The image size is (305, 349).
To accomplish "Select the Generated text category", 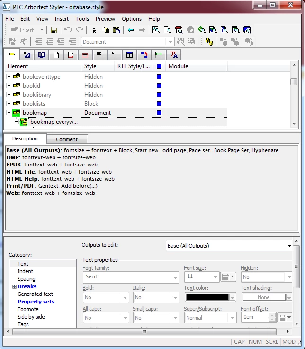I will (35, 294).
